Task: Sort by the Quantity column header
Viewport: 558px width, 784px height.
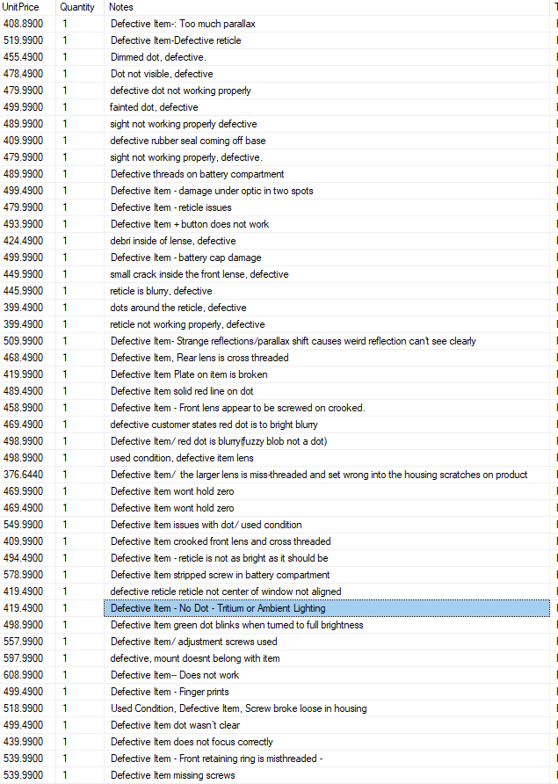Action: pyautogui.click(x=79, y=7)
